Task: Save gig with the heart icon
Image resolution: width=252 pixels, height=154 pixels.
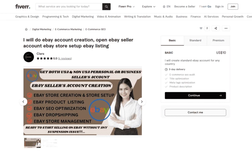Action: pos(201,28)
